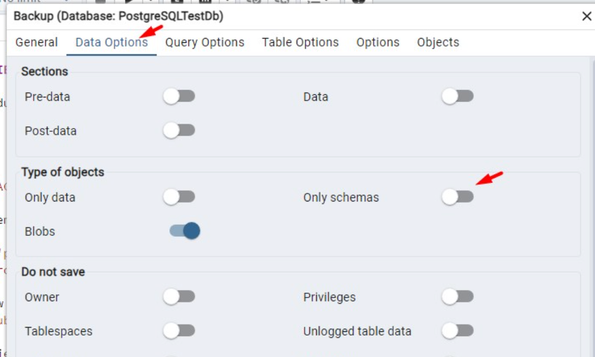Image resolution: width=595 pixels, height=357 pixels.
Task: Click the Commit transaction toolbar icon
Action: click(x=254, y=2)
